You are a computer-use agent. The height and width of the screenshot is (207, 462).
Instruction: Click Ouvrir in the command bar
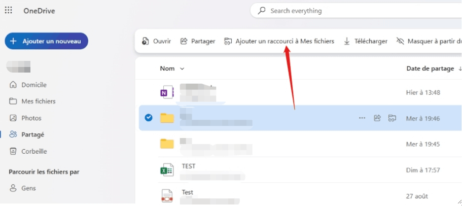tap(156, 41)
